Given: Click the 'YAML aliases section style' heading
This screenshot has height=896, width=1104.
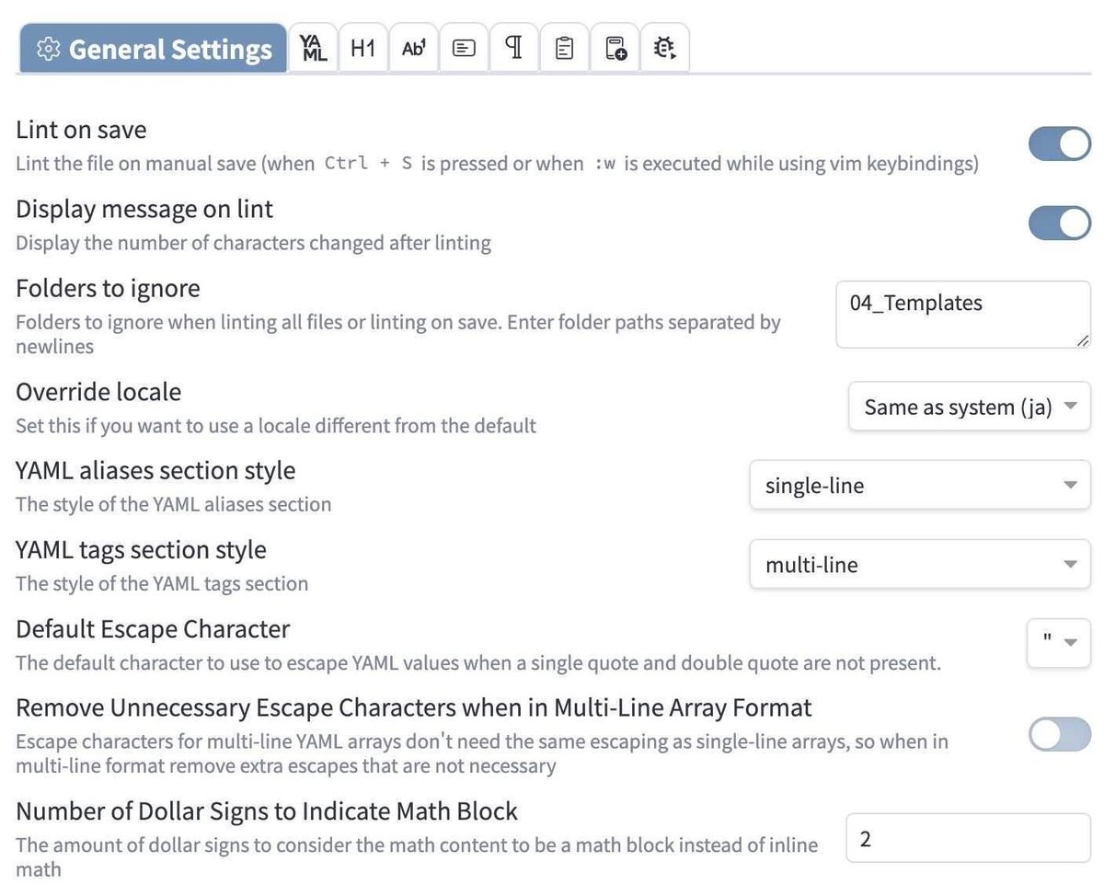Looking at the screenshot, I should [155, 470].
